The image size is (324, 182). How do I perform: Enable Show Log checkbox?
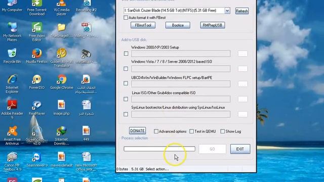pos(222,131)
